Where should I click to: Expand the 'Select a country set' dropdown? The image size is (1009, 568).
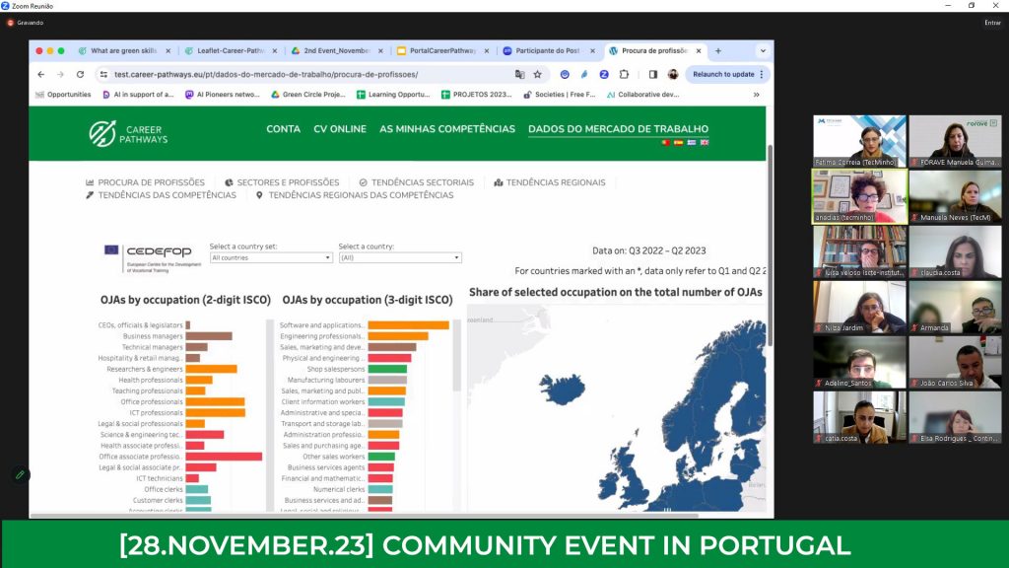(x=271, y=257)
